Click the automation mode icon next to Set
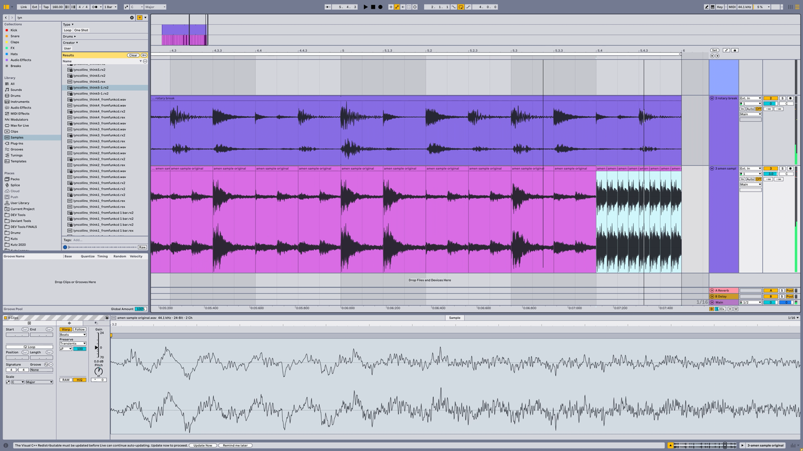 [x=726, y=50]
